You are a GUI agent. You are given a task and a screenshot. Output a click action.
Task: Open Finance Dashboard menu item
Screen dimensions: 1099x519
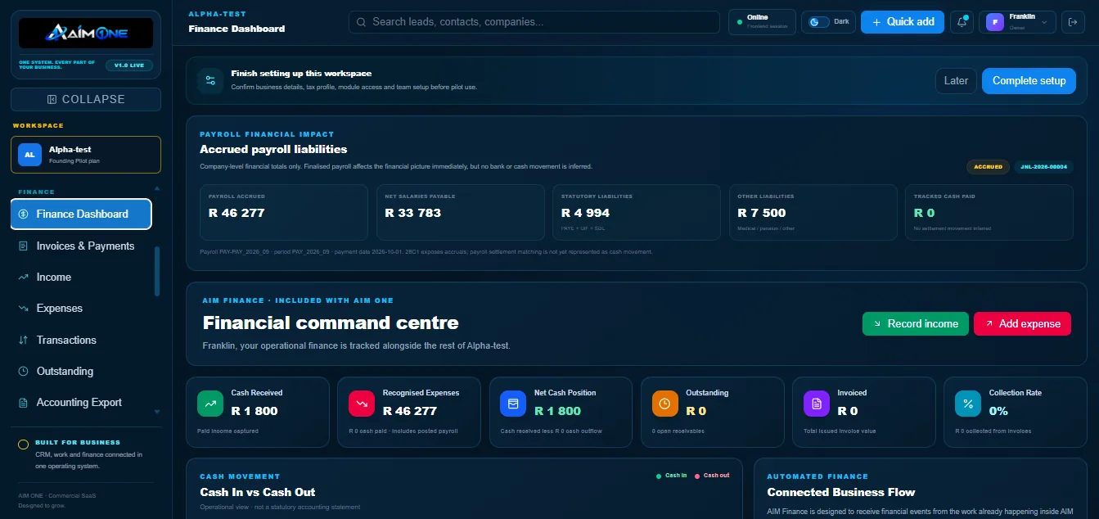[x=81, y=214]
